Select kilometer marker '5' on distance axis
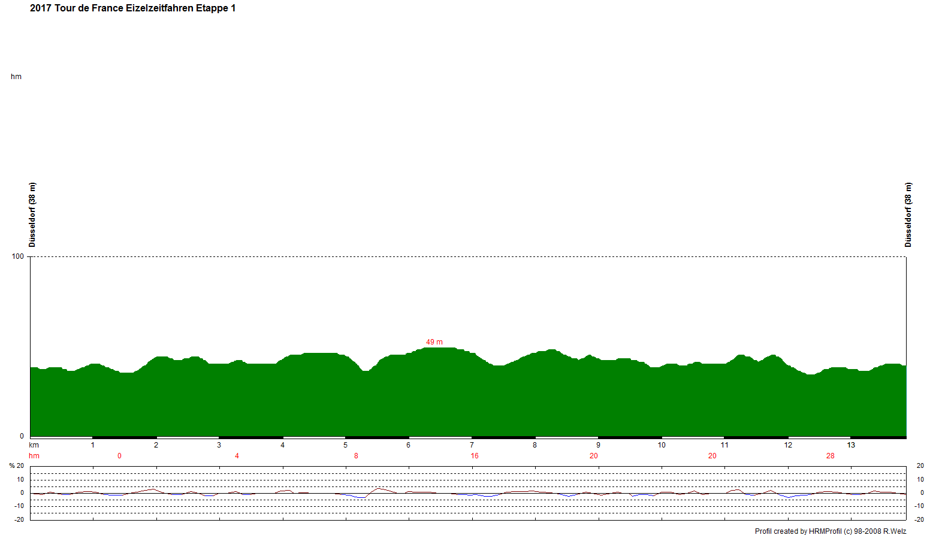 [346, 445]
